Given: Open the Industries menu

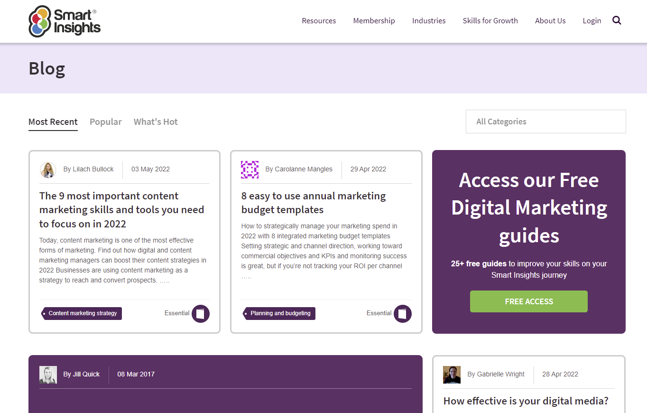Looking at the screenshot, I should pyautogui.click(x=429, y=21).
